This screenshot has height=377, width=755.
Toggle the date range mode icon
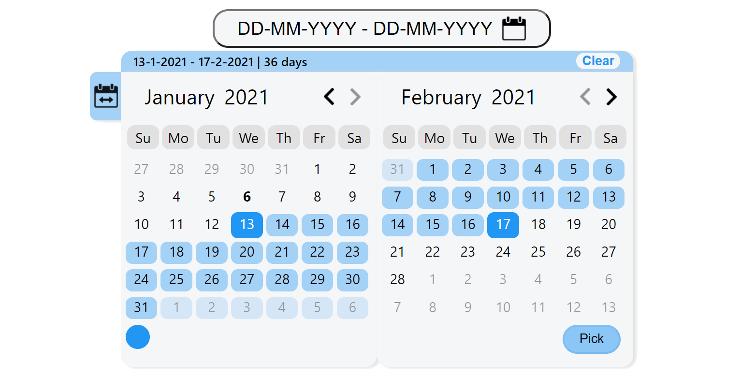pos(106,96)
